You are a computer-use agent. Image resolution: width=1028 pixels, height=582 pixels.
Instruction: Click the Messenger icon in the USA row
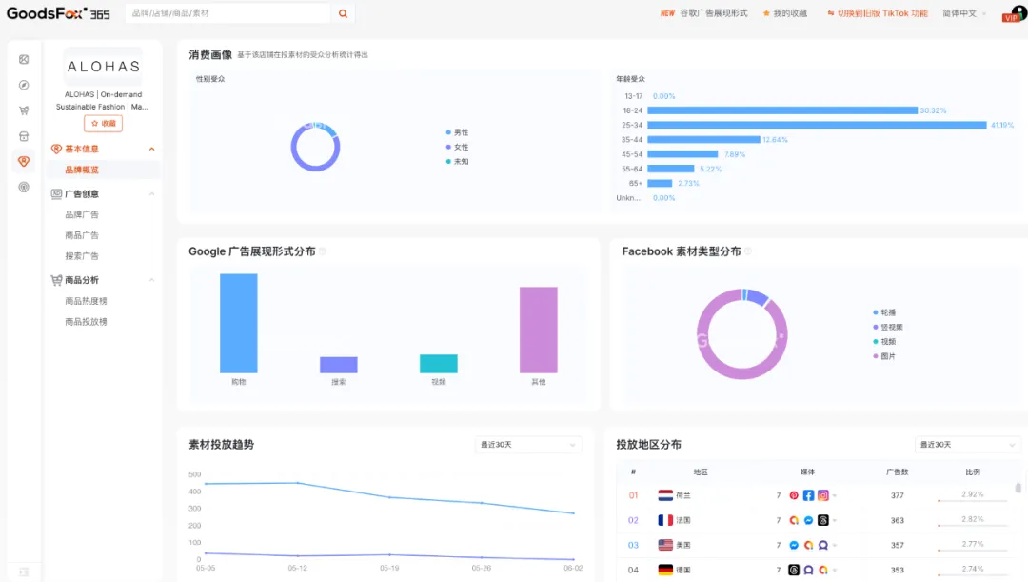[x=794, y=545]
